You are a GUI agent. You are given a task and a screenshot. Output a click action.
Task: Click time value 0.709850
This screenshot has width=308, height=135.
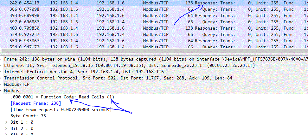pos(29,28)
